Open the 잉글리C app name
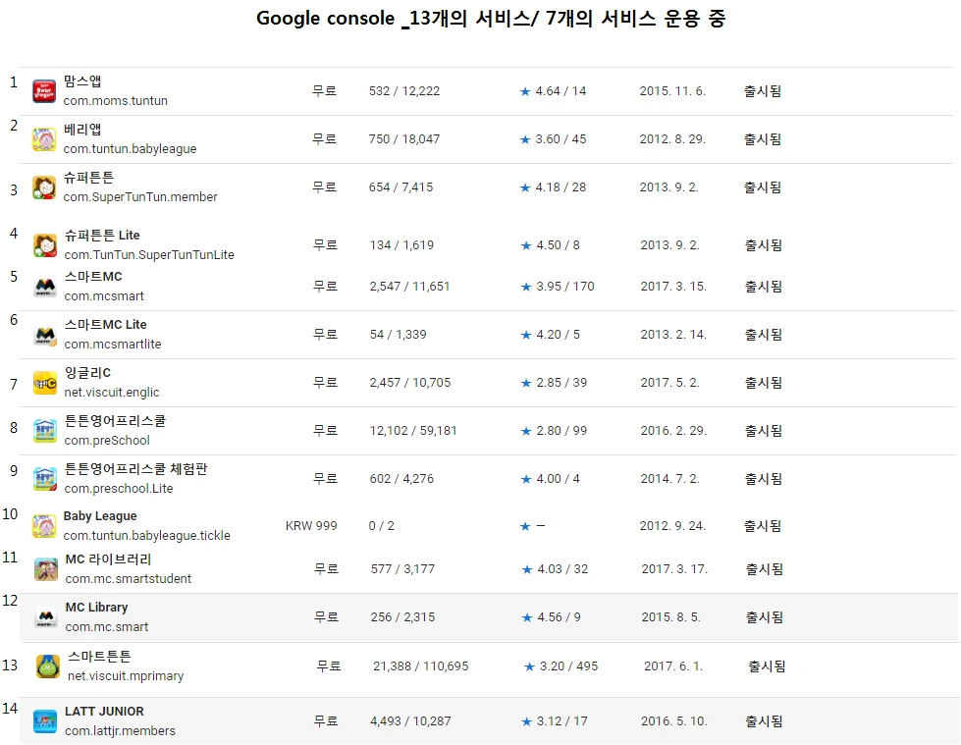The width and height of the screenshot is (961, 745). (87, 373)
